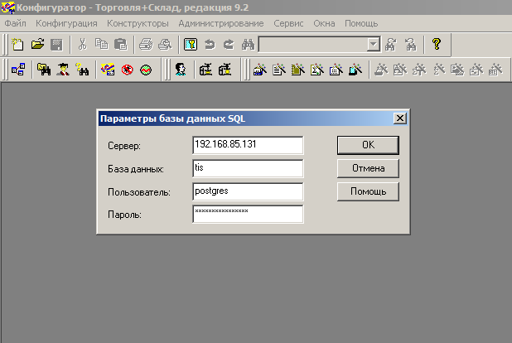Open the Файл menu
The image size is (512, 343).
coord(16,23)
